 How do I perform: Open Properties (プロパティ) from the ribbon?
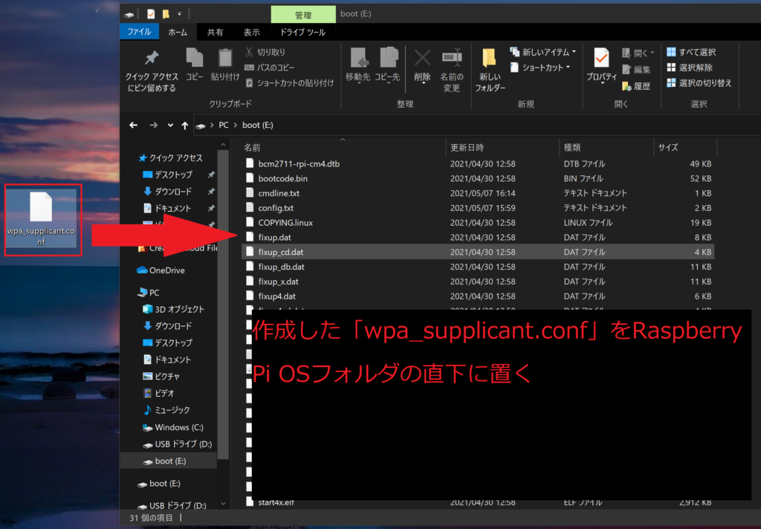pyautogui.click(x=601, y=65)
